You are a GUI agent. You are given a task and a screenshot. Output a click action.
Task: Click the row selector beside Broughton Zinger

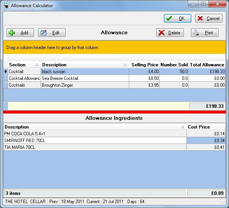[6, 85]
